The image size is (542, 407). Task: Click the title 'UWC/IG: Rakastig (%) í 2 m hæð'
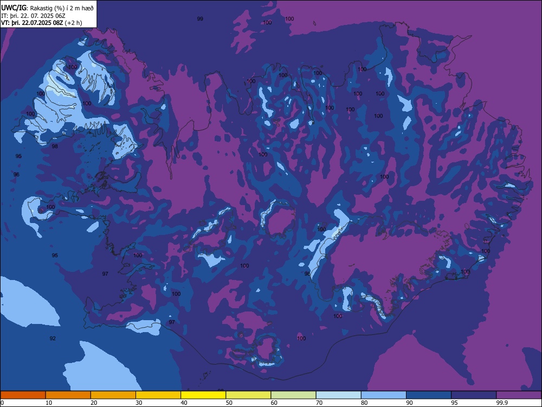pyautogui.click(x=47, y=8)
